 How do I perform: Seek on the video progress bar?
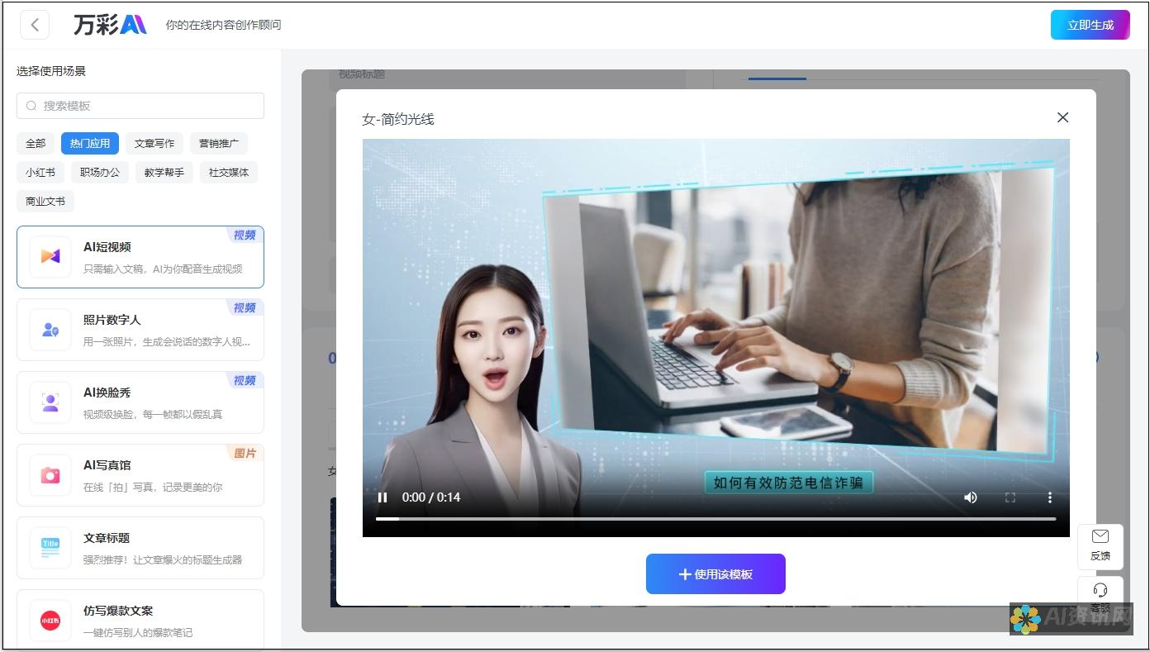715,519
